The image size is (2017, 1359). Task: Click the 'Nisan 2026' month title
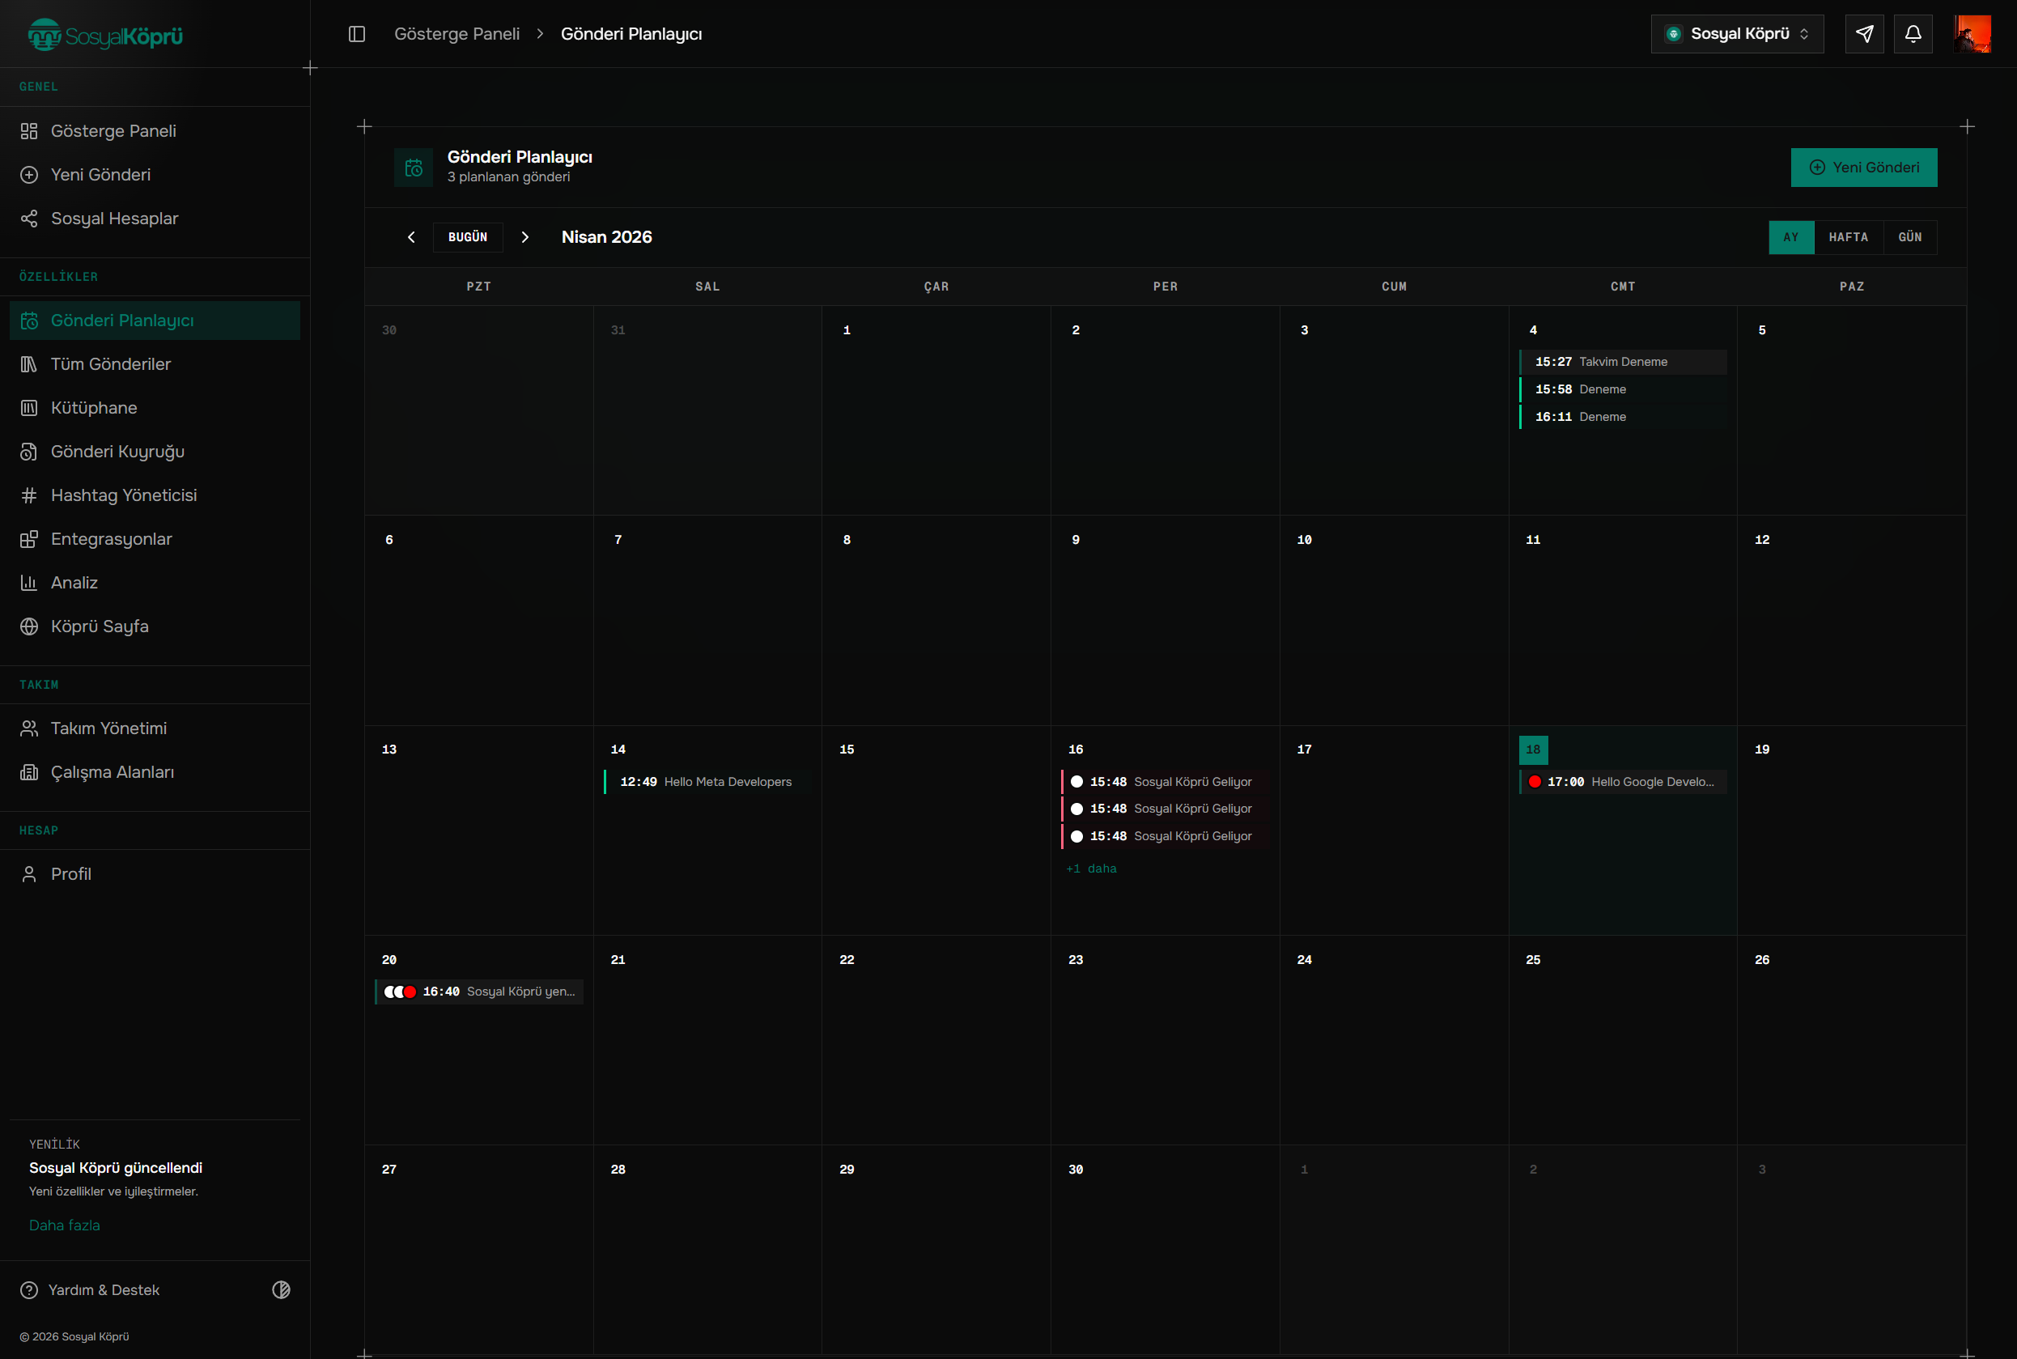click(607, 237)
